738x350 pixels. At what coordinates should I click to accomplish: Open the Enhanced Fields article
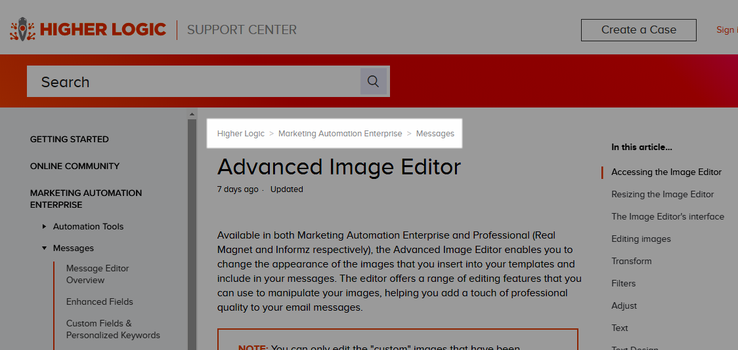(x=100, y=301)
